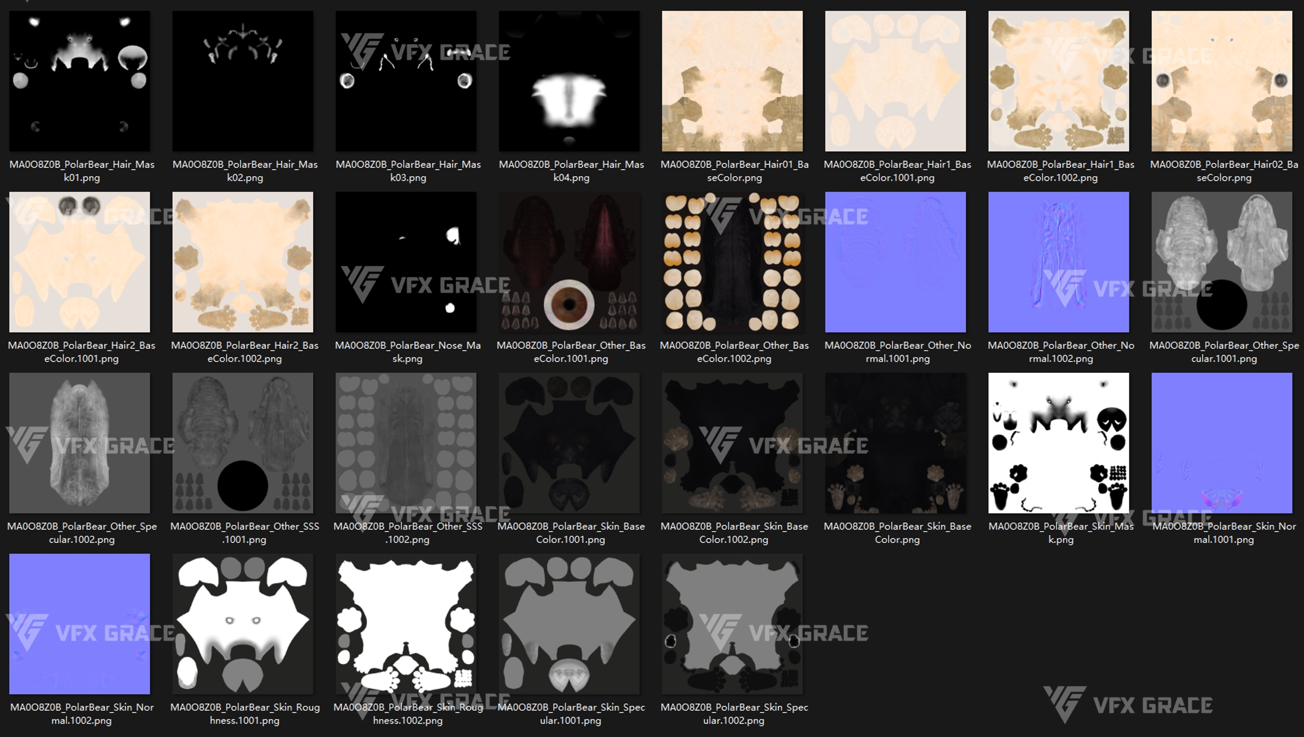Click the Skin_Normal.1002.png file name label
This screenshot has width=1304, height=737.
(x=82, y=714)
